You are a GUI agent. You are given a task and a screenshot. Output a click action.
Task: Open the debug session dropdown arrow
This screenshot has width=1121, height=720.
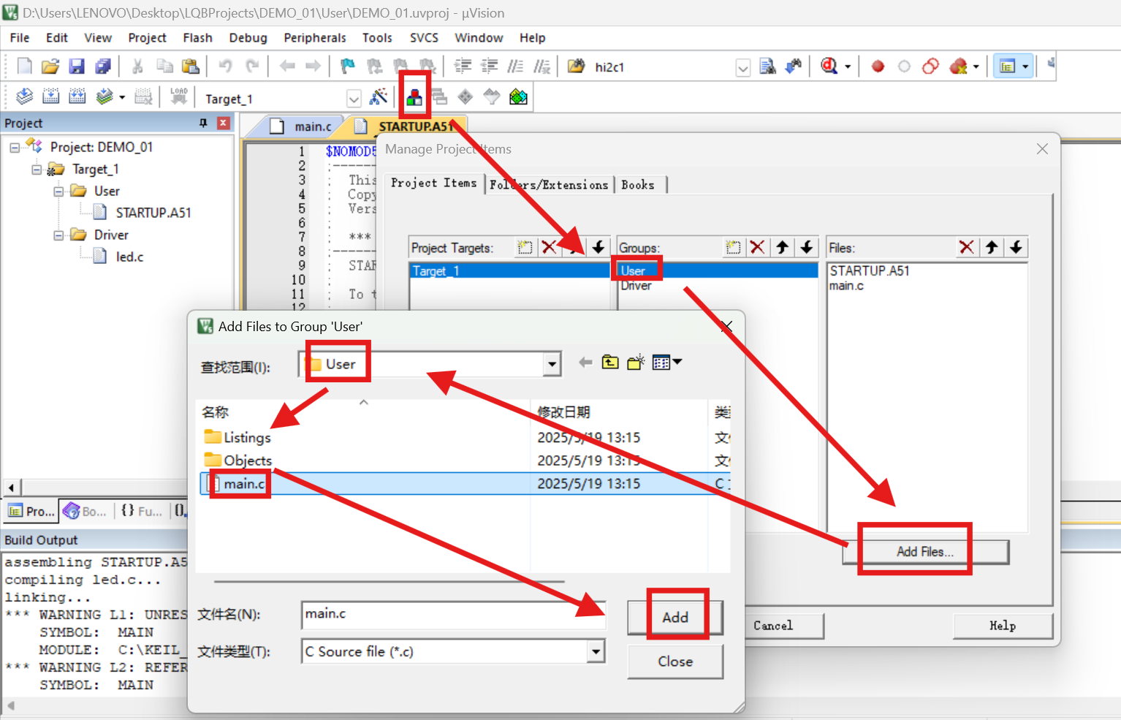coord(848,67)
